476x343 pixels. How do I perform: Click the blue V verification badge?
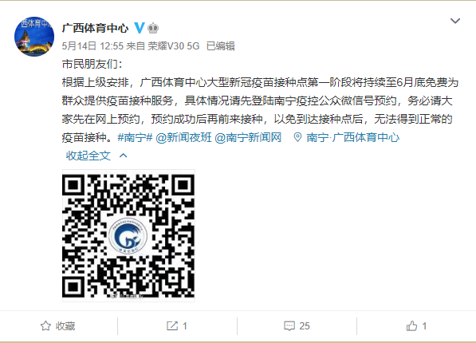coord(139,28)
